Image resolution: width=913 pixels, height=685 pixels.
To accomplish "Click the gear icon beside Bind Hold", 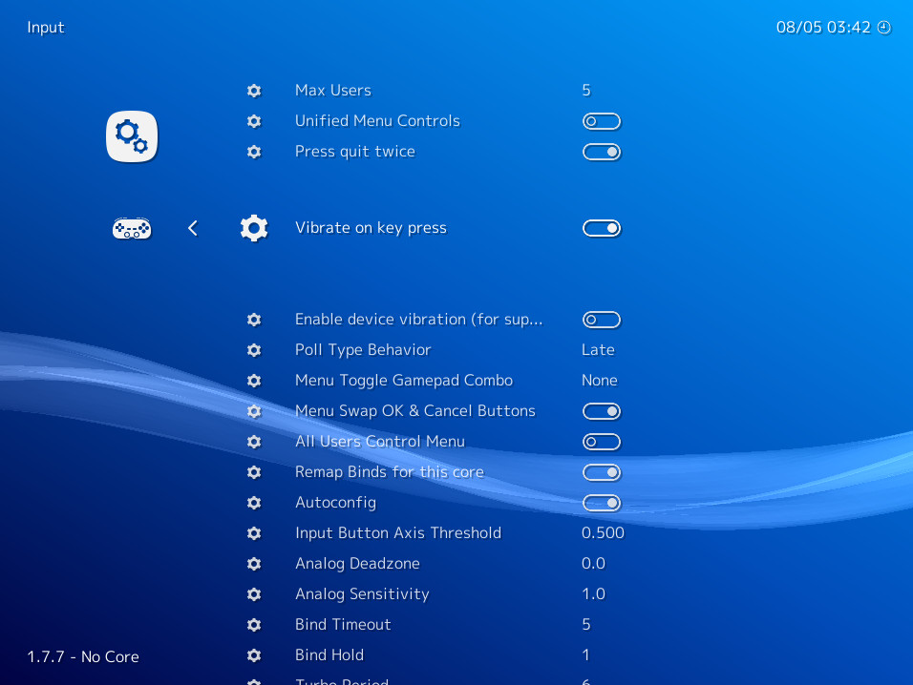I will pyautogui.click(x=254, y=655).
